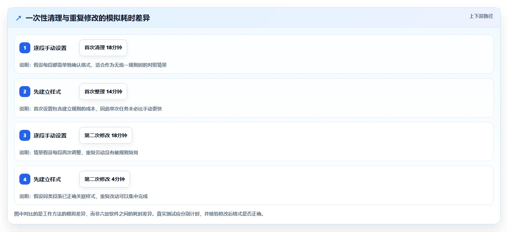Click the note starting 说明：首次设置包含建立规则的成本
Viewport: 508px width, 232px height.
(x=91, y=109)
